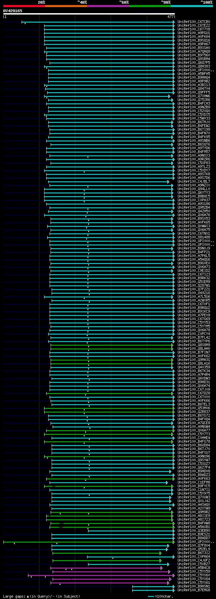Click the UniRef100_B6TMJ0 label
This screenshot has height=599, width=216.
click(194, 122)
